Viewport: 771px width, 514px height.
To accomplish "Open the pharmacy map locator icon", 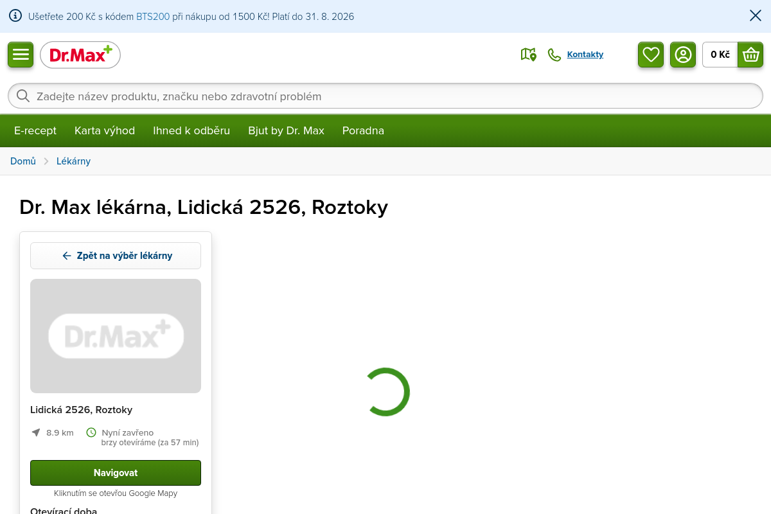I will (528, 55).
